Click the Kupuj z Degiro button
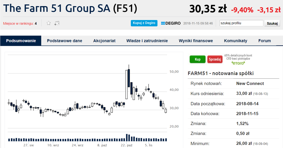 pyautogui.click(x=144, y=23)
